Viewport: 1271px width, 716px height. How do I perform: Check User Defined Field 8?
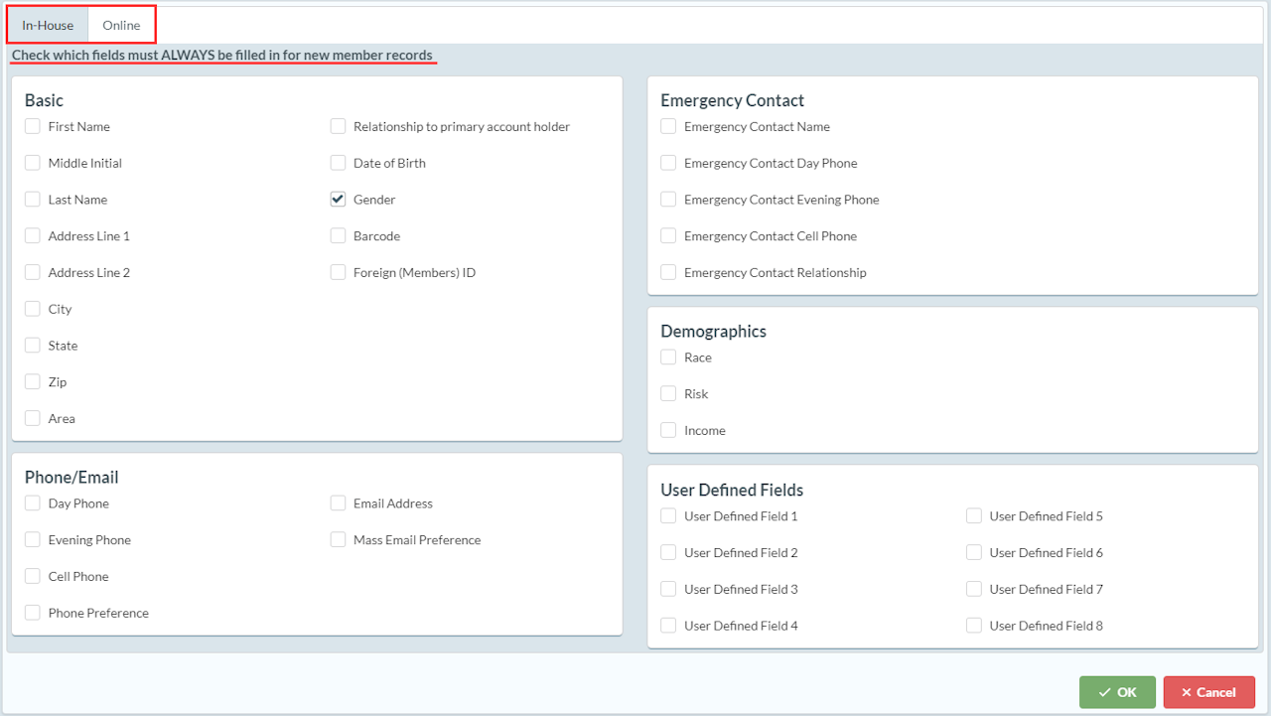click(974, 626)
